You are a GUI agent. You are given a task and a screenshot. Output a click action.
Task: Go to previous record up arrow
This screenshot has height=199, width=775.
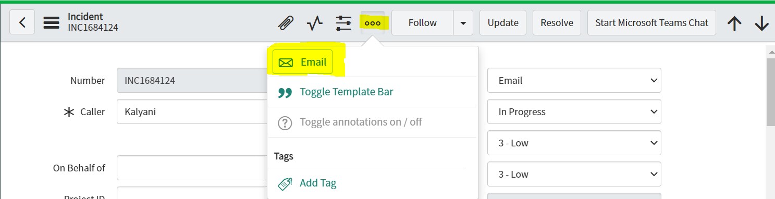[x=734, y=23]
